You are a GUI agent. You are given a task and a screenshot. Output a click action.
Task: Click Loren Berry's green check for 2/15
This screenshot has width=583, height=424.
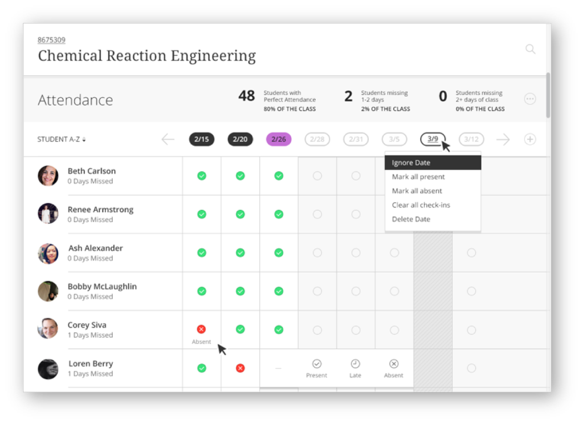[x=202, y=368]
